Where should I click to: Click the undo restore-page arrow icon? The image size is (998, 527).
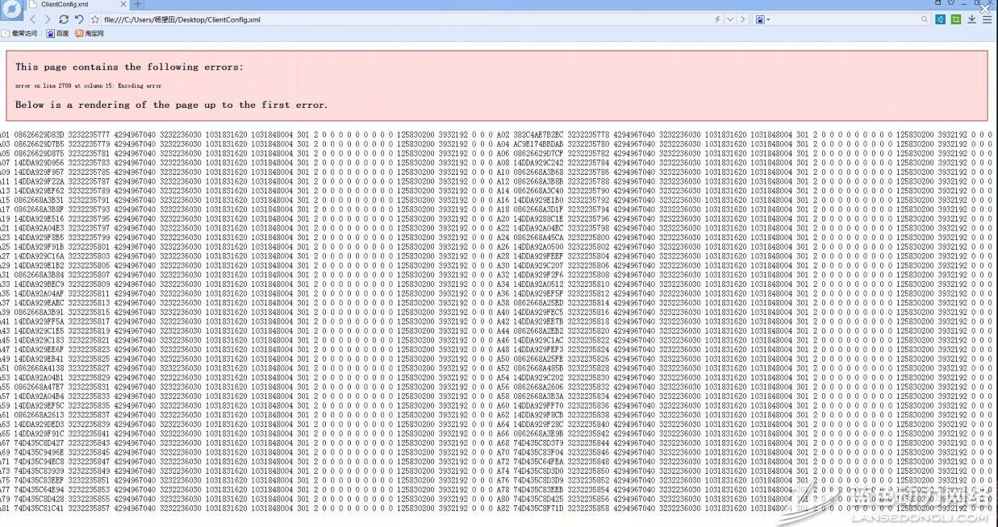click(79, 19)
